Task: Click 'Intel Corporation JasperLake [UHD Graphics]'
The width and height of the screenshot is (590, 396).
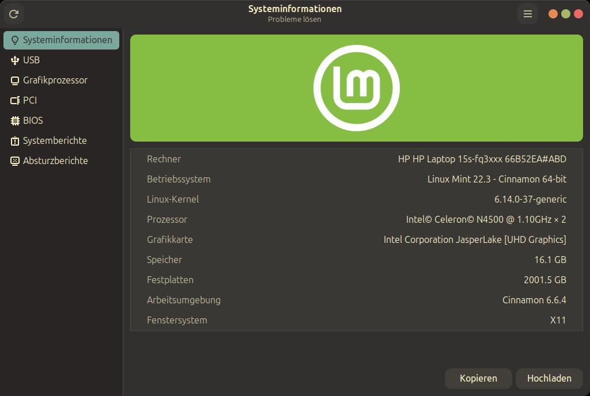Action: [475, 239]
